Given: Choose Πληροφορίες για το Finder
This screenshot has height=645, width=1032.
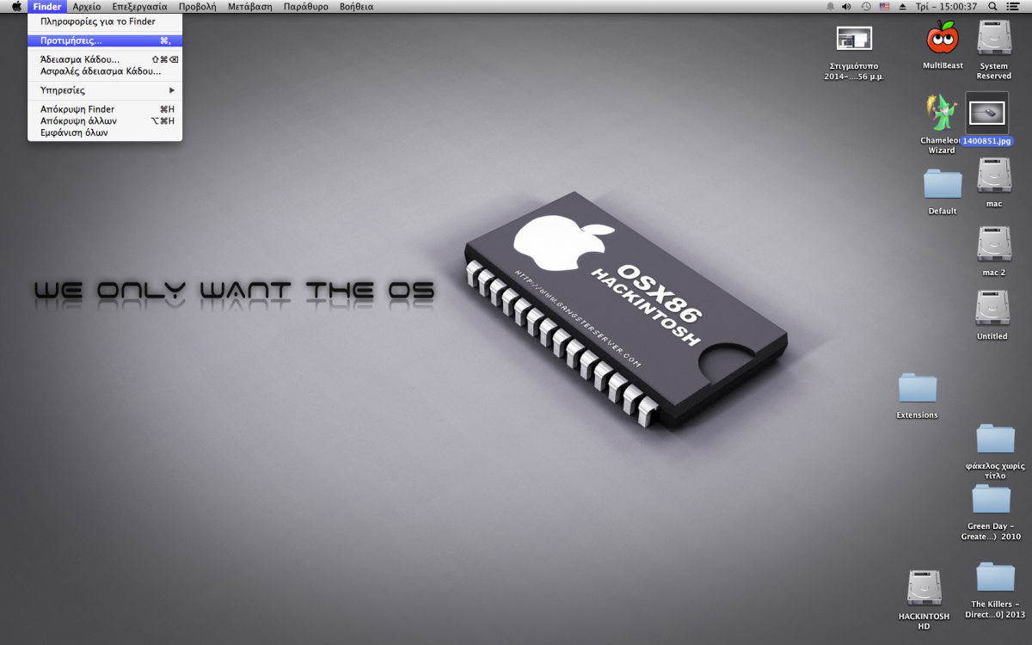Looking at the screenshot, I should click(x=105, y=21).
